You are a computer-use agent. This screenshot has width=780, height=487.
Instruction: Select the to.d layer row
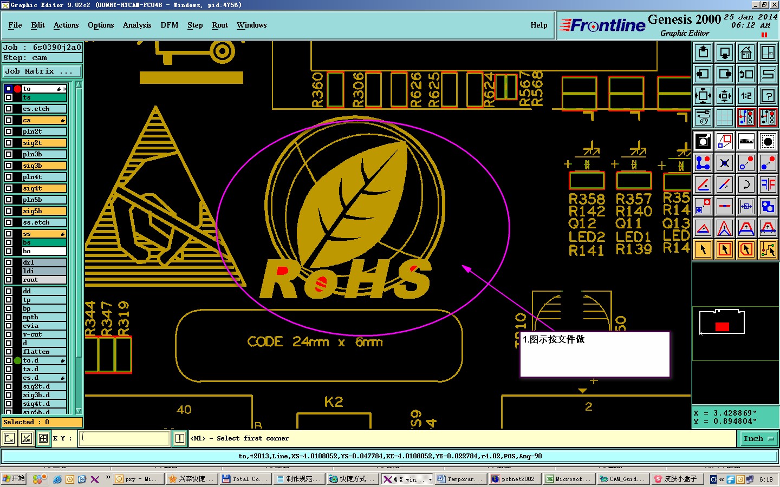coord(44,360)
